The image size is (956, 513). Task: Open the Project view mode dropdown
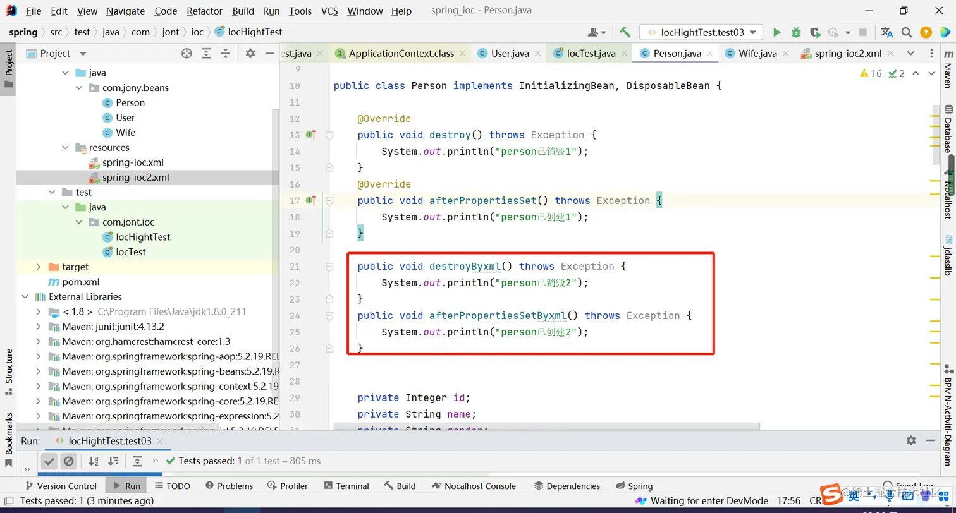point(83,54)
